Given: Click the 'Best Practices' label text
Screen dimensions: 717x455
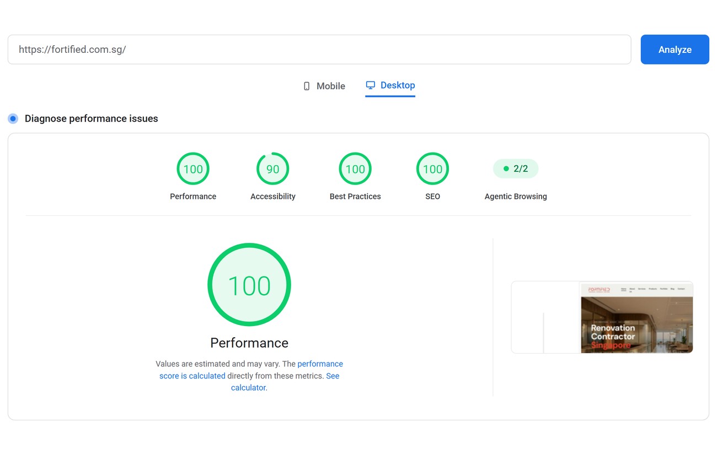Looking at the screenshot, I should [x=355, y=196].
